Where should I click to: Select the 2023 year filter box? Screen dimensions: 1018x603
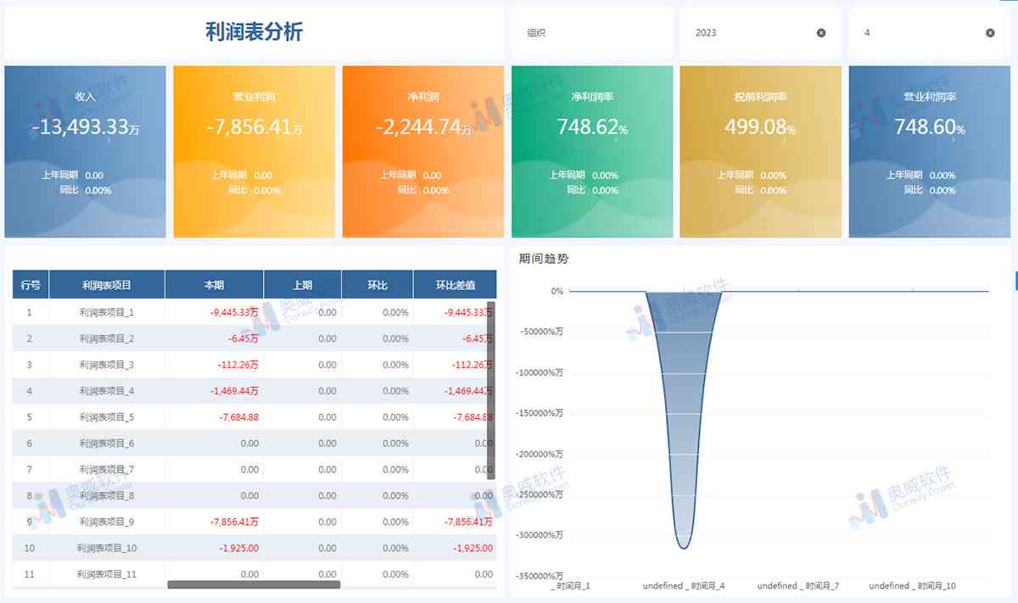(747, 32)
